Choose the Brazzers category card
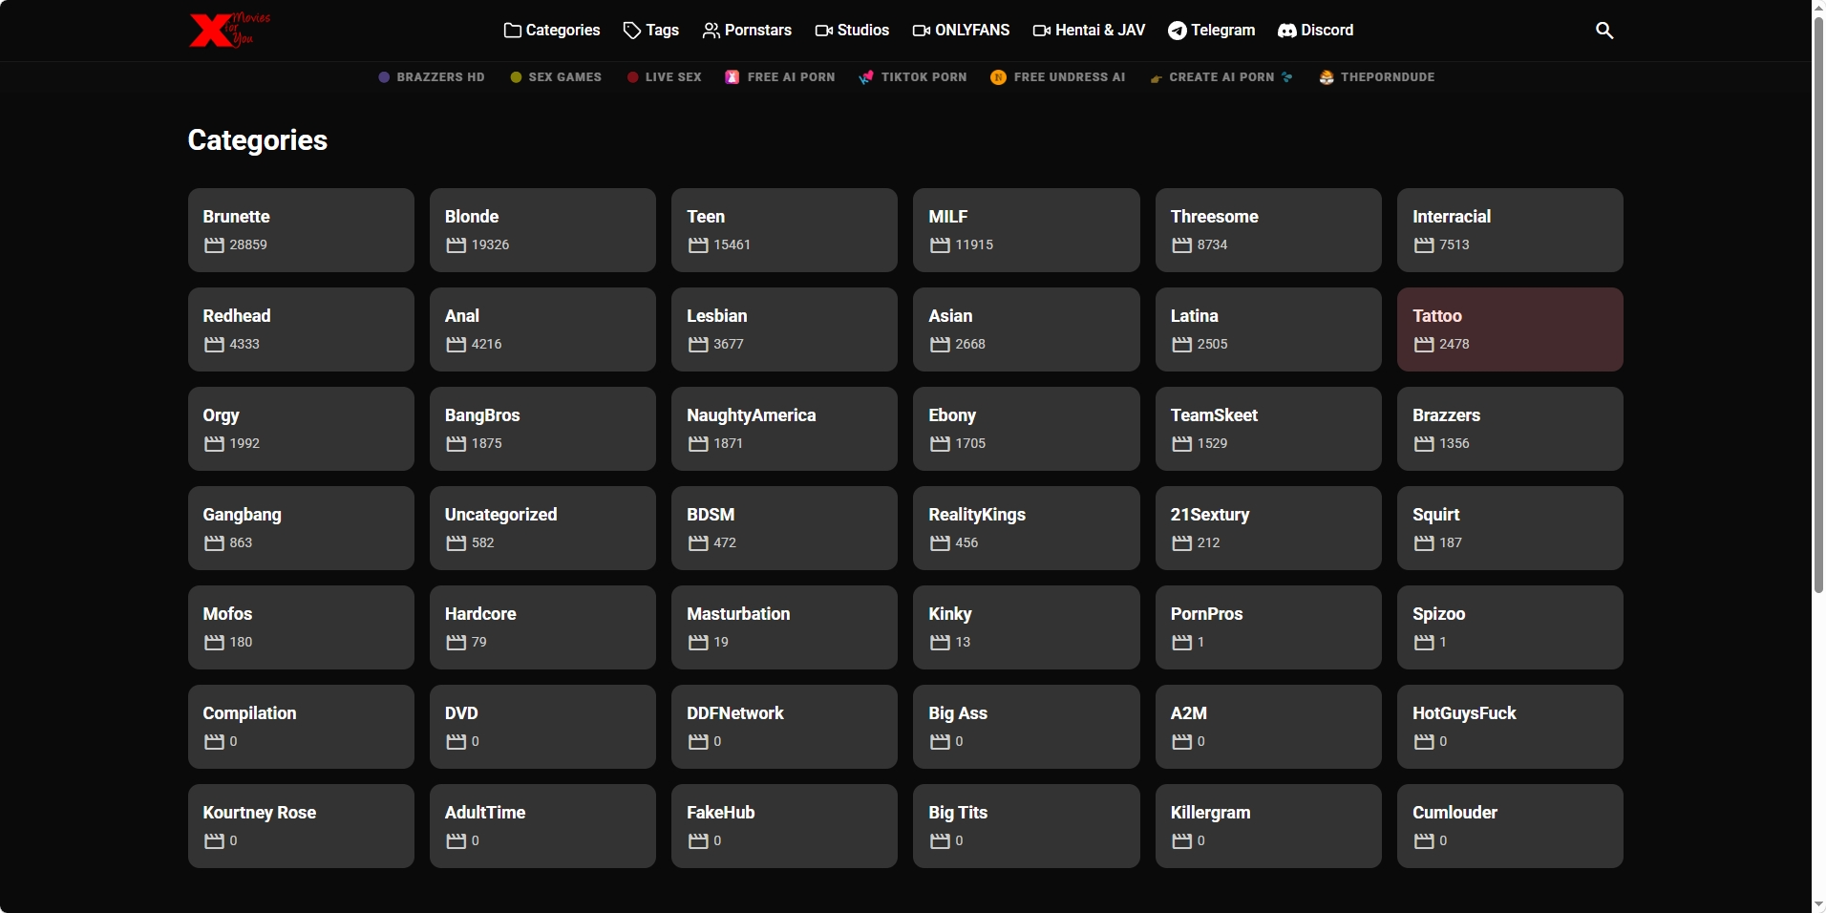1826x913 pixels. click(x=1510, y=429)
